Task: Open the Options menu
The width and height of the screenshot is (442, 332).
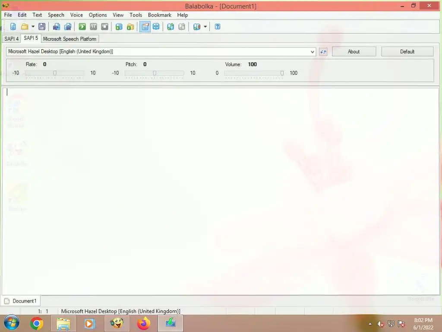Action: (98, 15)
